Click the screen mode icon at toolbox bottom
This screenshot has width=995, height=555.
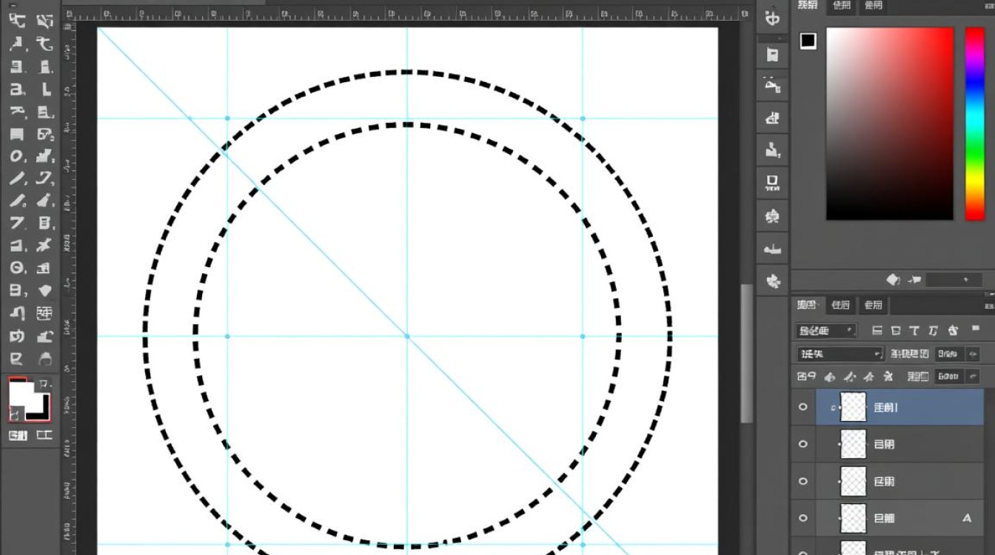coord(44,435)
